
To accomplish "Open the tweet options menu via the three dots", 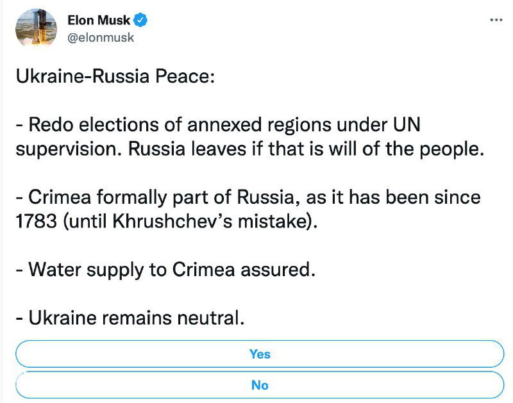I will [x=496, y=20].
